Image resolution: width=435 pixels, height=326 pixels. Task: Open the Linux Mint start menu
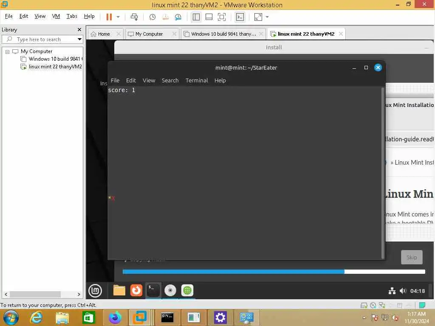[95, 291]
